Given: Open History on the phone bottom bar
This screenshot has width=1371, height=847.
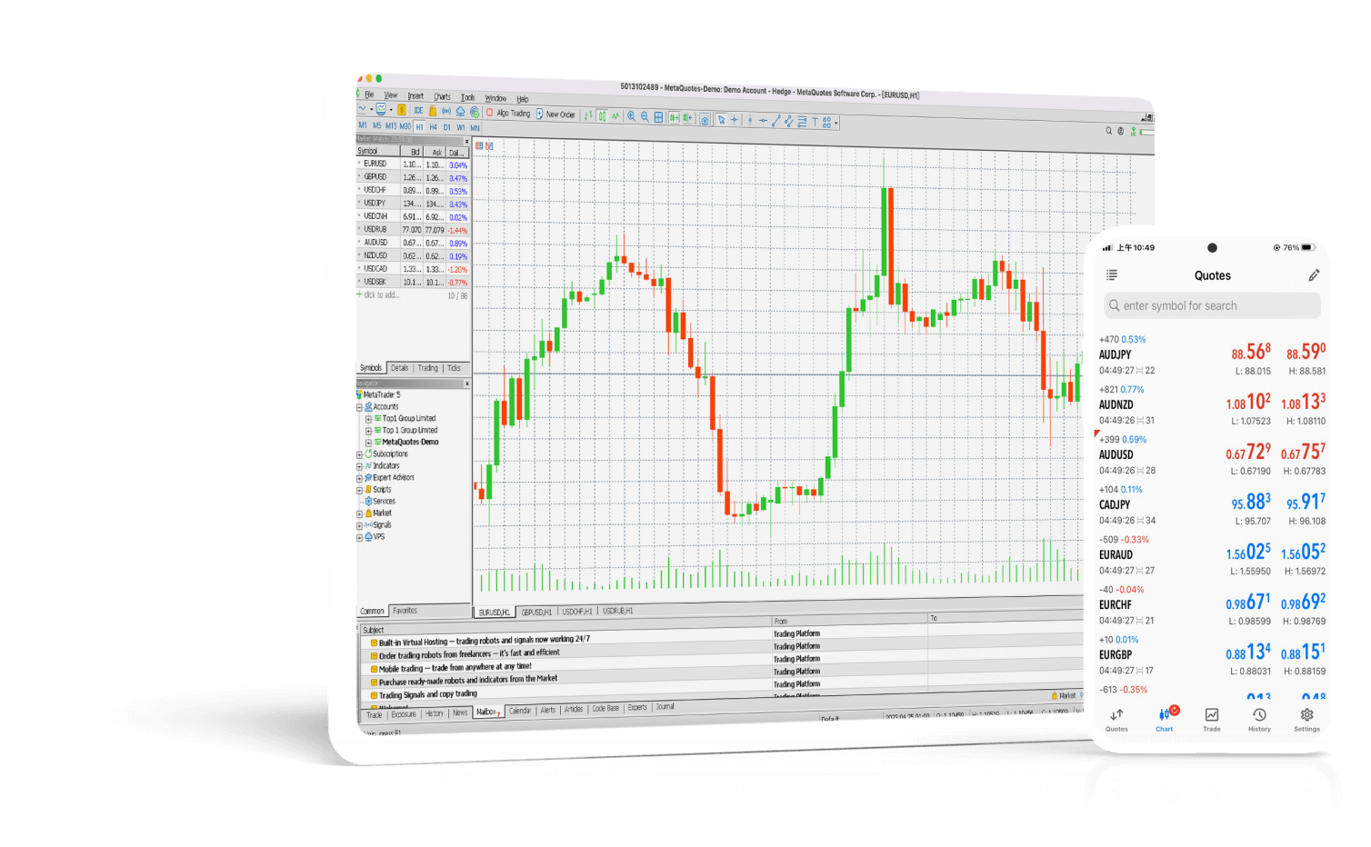Looking at the screenshot, I should 1259,720.
